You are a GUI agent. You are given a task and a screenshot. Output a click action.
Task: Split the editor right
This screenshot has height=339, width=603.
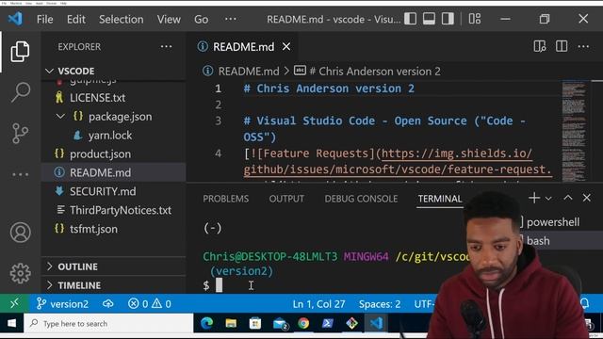562,46
